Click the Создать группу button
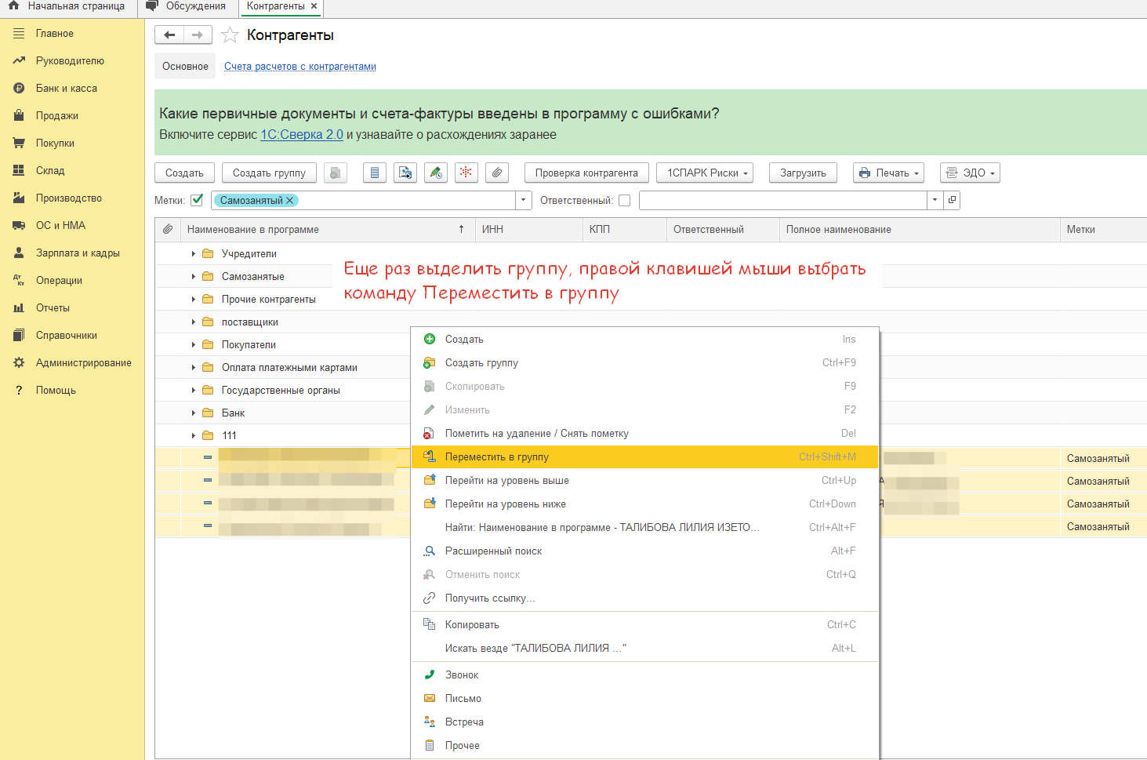 pos(269,173)
